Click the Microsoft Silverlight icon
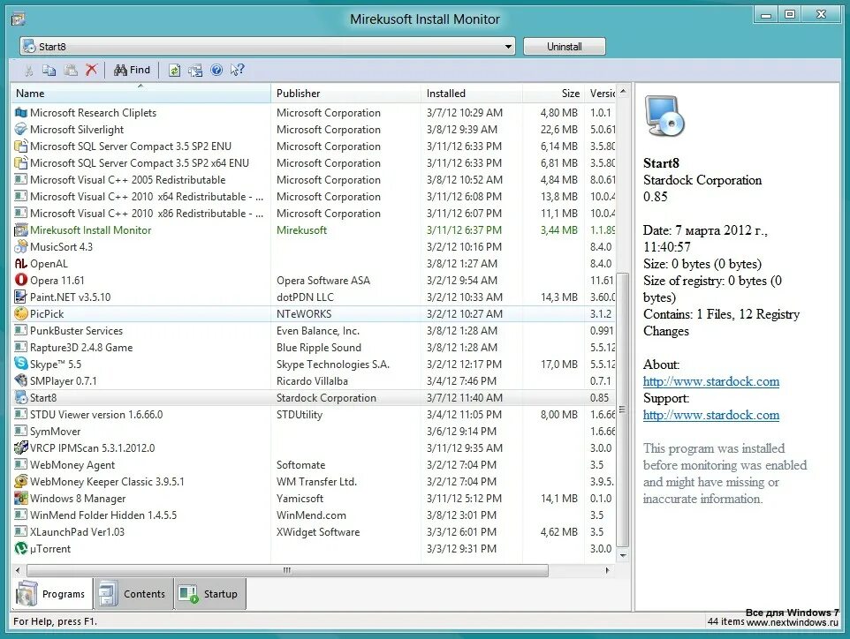This screenshot has width=850, height=639. 20,130
